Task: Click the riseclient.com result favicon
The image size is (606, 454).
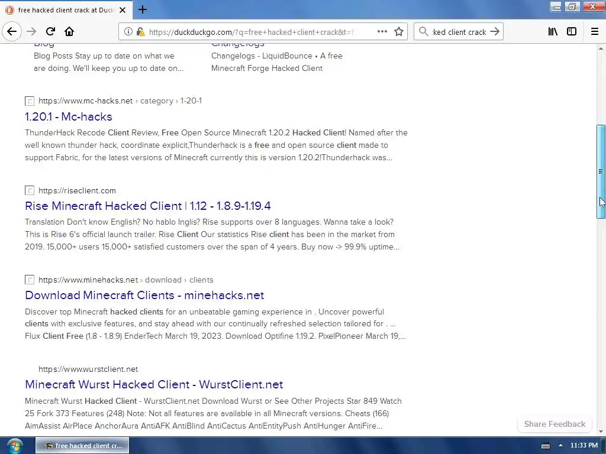Action: tap(30, 190)
